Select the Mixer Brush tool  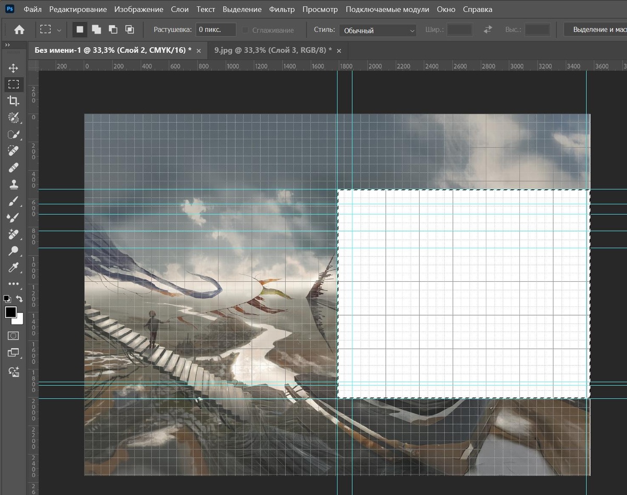tap(14, 217)
